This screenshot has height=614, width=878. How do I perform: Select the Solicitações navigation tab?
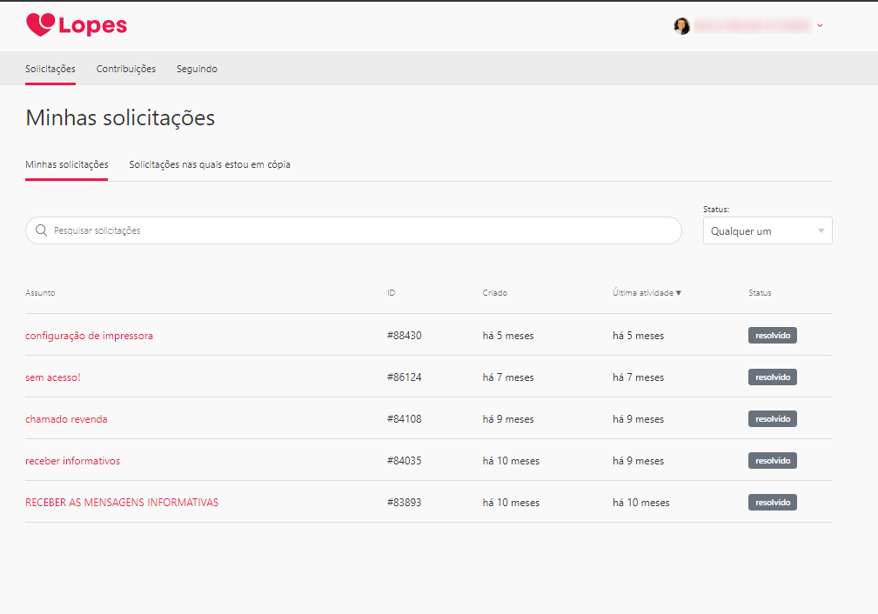click(x=50, y=69)
